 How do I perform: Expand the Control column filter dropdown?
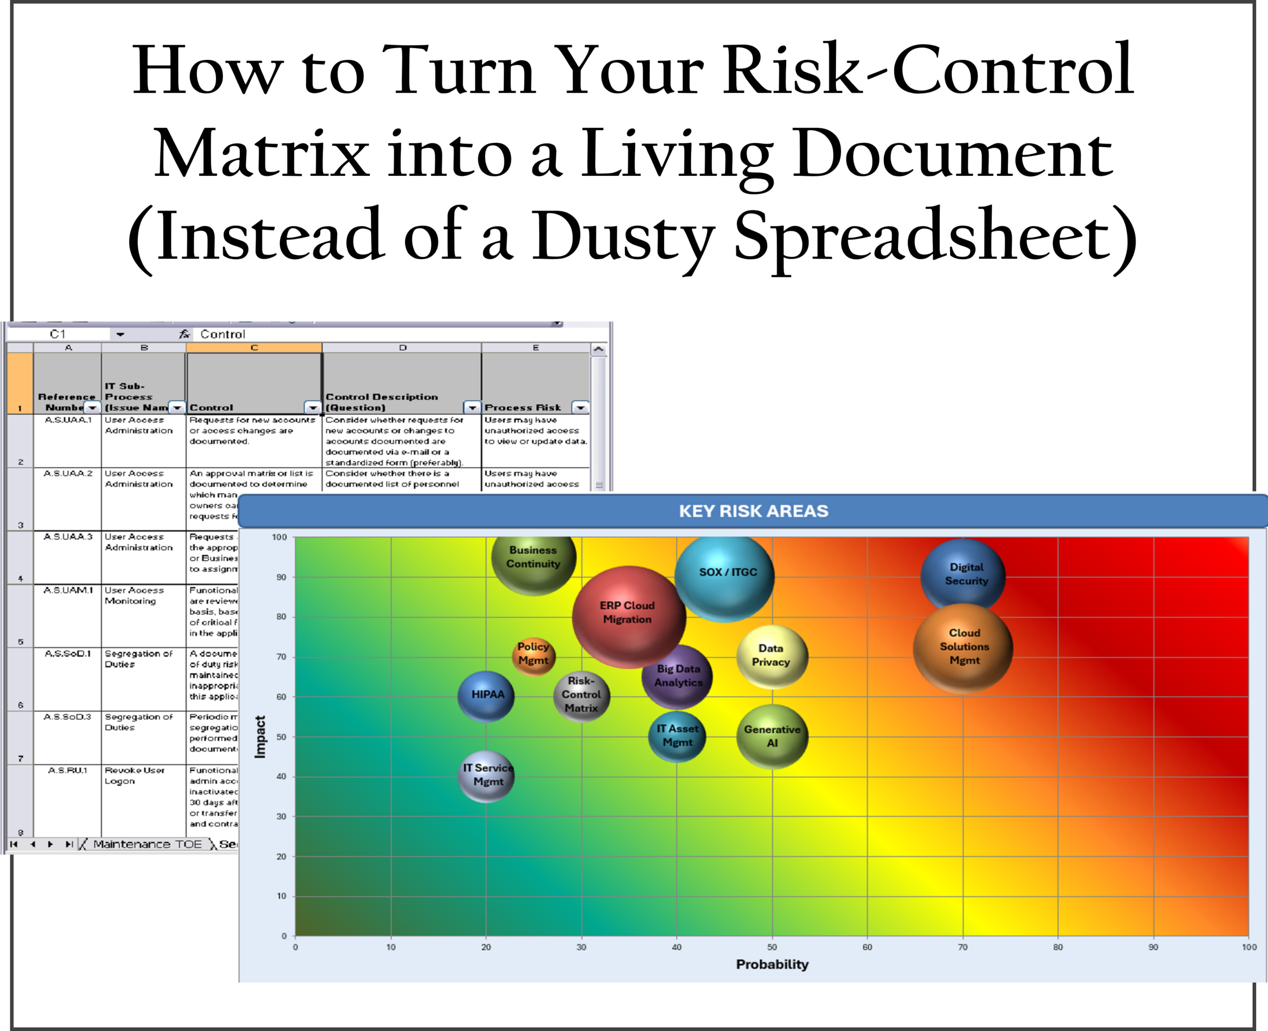pos(312,407)
